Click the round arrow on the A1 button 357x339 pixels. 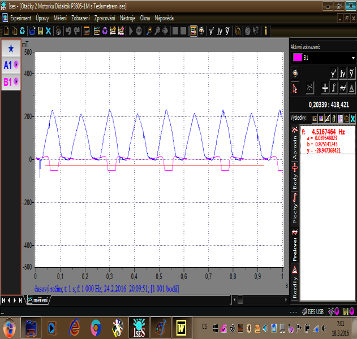[16, 64]
